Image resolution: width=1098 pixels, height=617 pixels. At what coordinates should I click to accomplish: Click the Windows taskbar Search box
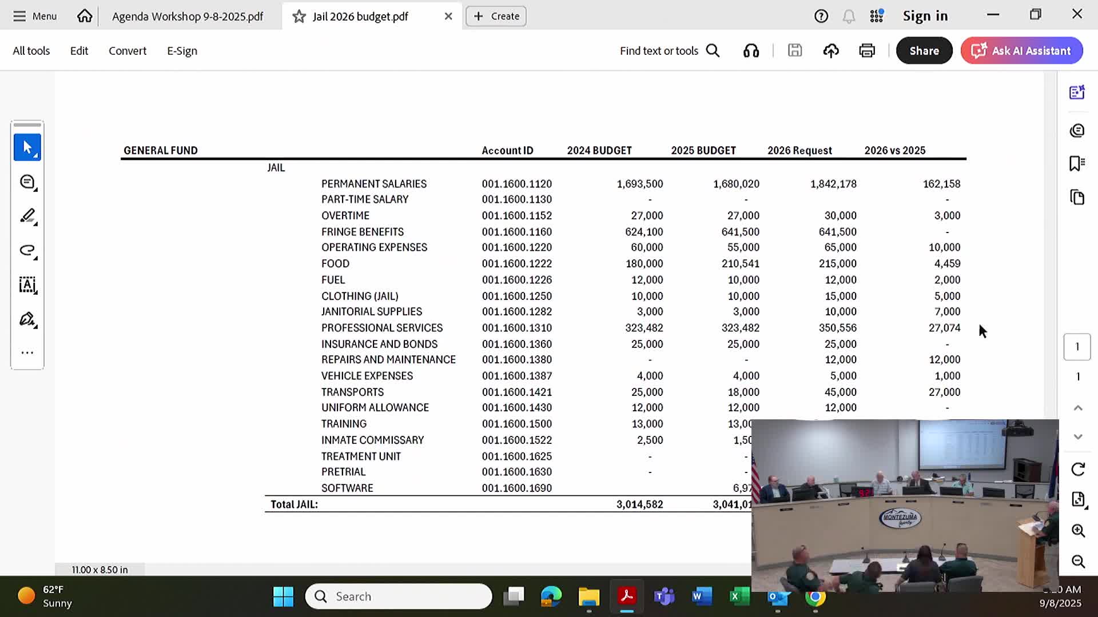point(399,596)
